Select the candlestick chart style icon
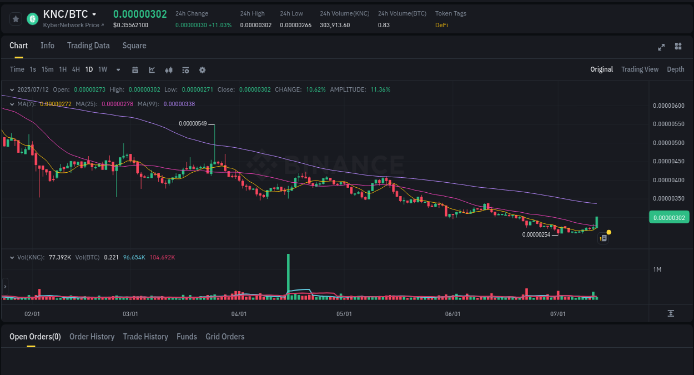The width and height of the screenshot is (694, 375). [x=169, y=69]
